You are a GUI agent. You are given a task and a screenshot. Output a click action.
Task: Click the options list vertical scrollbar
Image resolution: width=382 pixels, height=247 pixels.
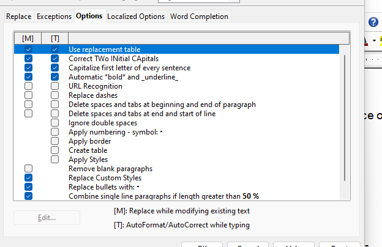tap(345, 118)
